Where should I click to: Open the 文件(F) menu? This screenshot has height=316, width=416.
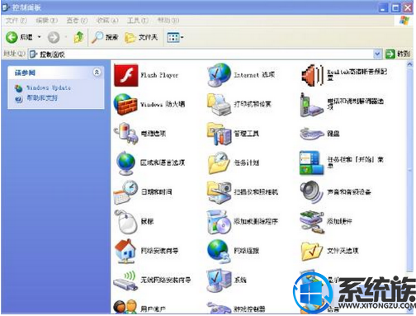coord(17,21)
